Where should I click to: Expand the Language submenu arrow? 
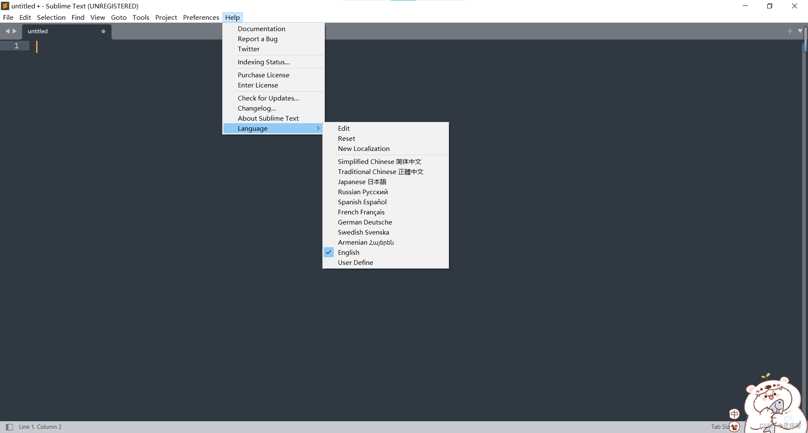(x=318, y=128)
